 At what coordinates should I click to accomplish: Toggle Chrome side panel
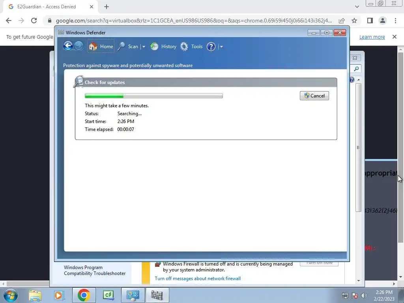point(370,21)
